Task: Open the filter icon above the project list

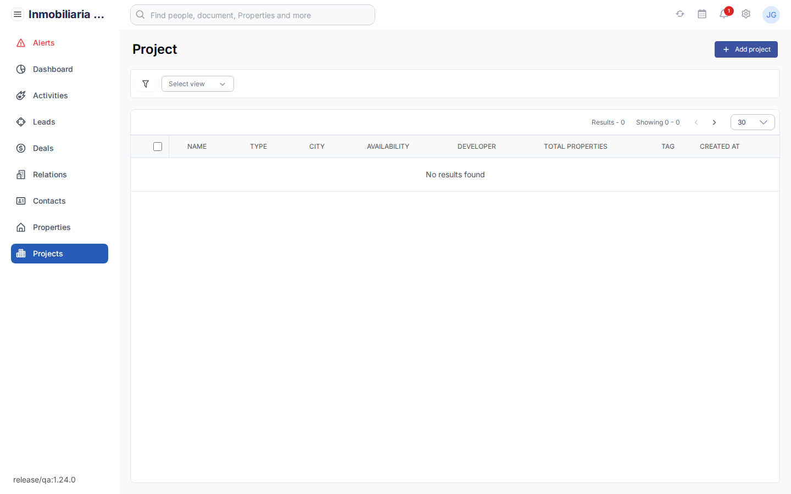Action: point(146,83)
